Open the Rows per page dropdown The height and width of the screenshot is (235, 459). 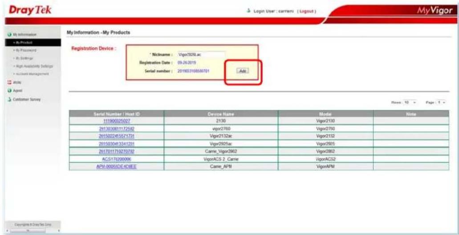[410, 103]
